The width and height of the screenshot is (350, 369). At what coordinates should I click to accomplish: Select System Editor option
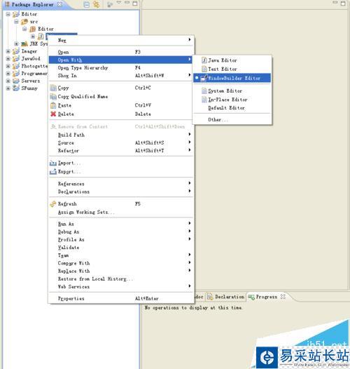point(232,90)
